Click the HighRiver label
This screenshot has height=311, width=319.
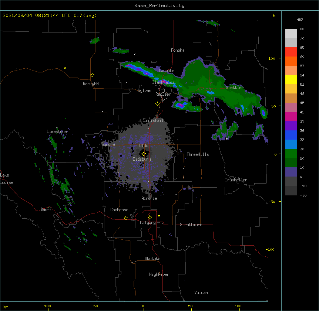(159, 274)
